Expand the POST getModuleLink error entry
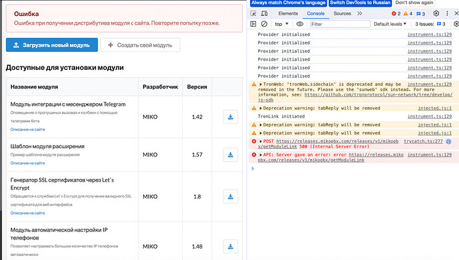Image resolution: width=459 pixels, height=260 pixels. pos(261,141)
